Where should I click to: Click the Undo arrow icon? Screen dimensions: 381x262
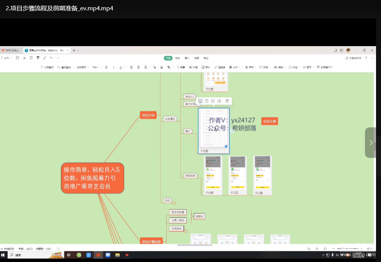[x=51, y=58]
